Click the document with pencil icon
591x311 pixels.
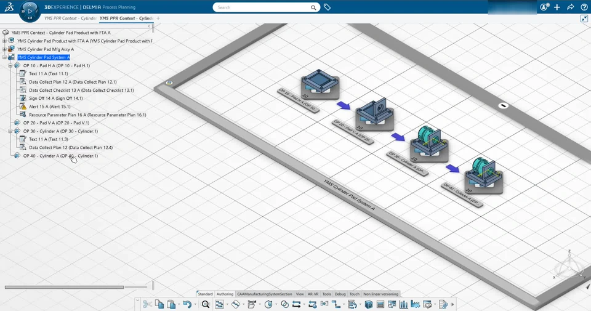click(443, 304)
